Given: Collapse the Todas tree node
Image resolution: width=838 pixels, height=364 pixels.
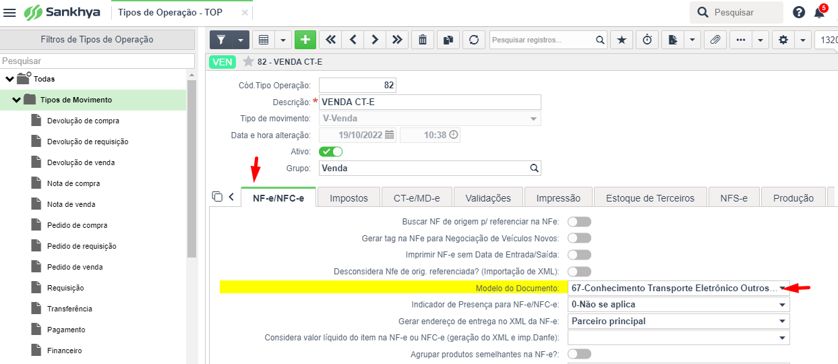Looking at the screenshot, I should pyautogui.click(x=9, y=79).
